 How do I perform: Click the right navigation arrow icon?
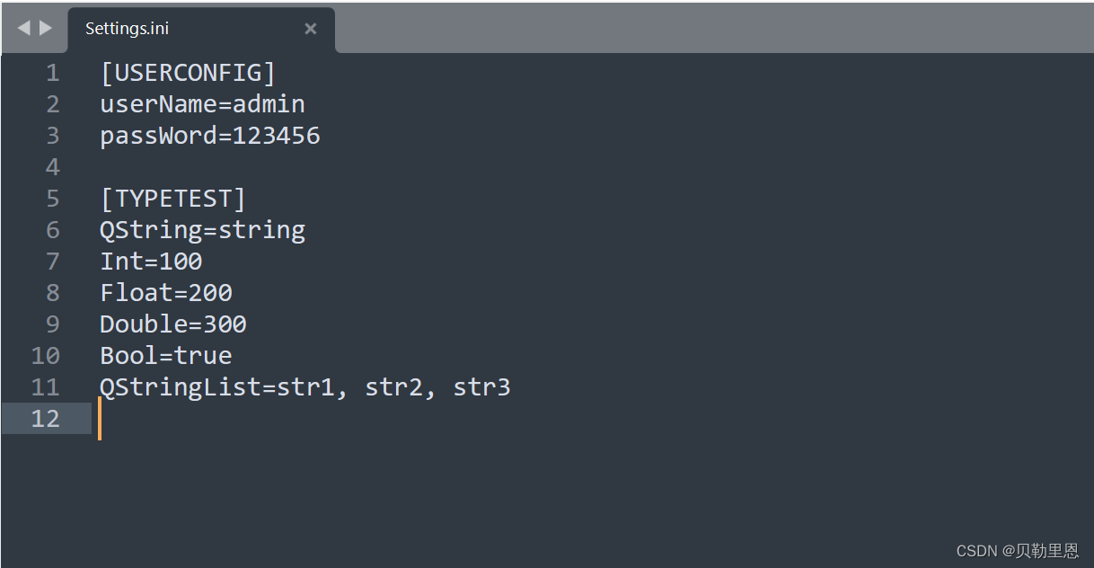pos(44,27)
